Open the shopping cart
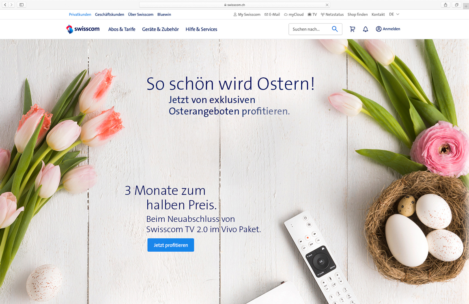The image size is (469, 304). [352, 29]
